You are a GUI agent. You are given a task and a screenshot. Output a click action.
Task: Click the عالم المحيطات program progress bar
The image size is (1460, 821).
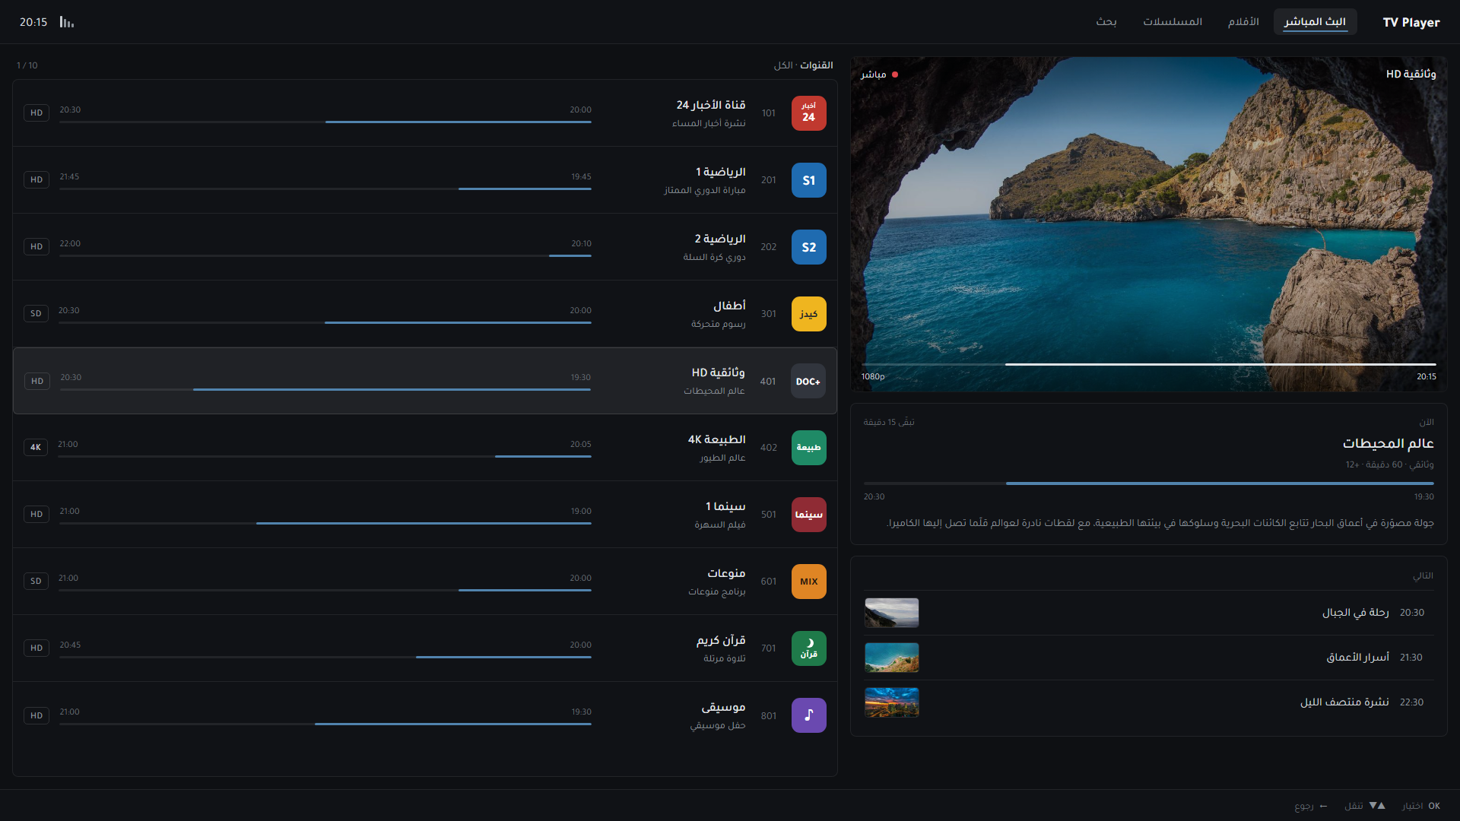click(x=1148, y=483)
